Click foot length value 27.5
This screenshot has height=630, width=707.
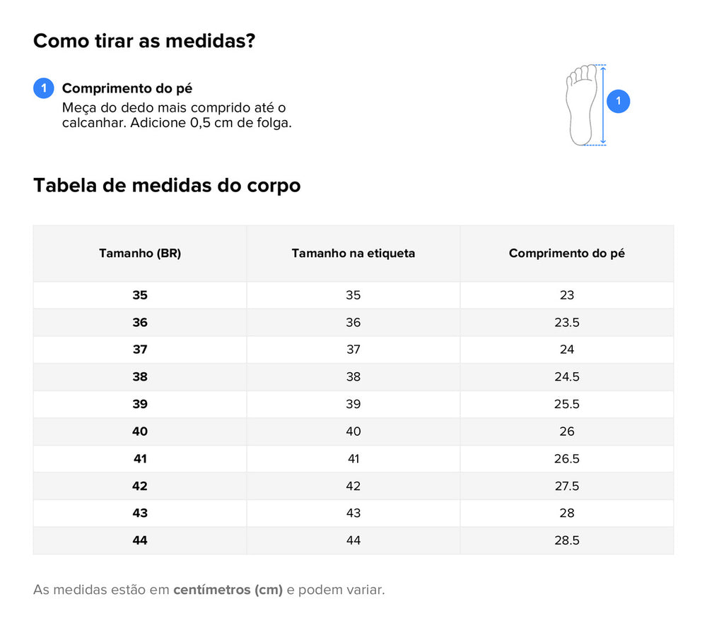pyautogui.click(x=566, y=486)
